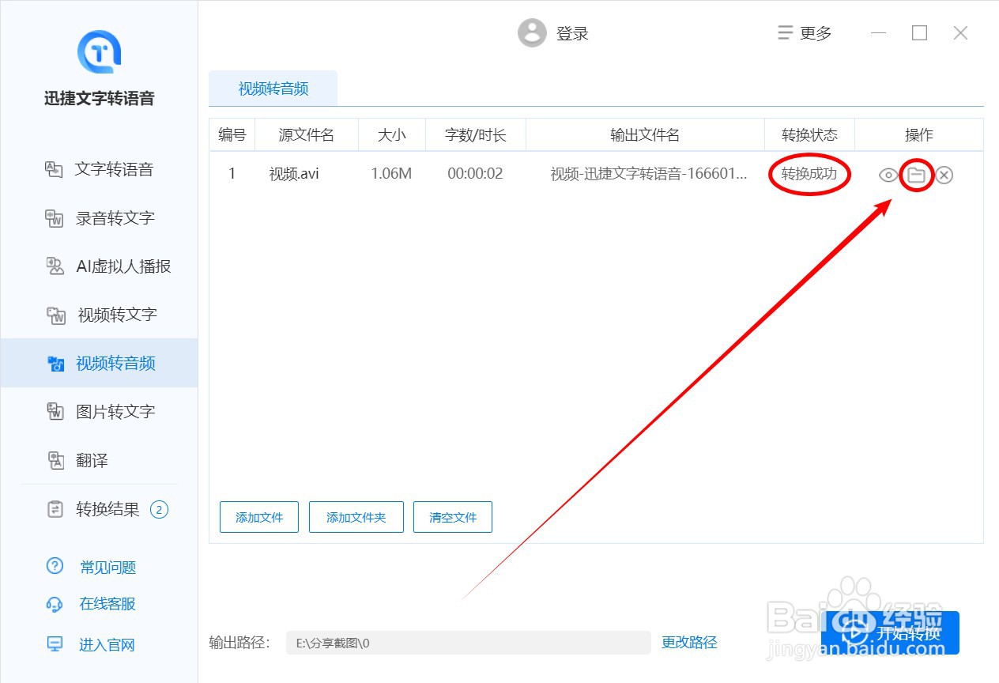Image resolution: width=999 pixels, height=683 pixels.
Task: Open AI虚拟人播报 in the sidebar
Action: point(99,266)
